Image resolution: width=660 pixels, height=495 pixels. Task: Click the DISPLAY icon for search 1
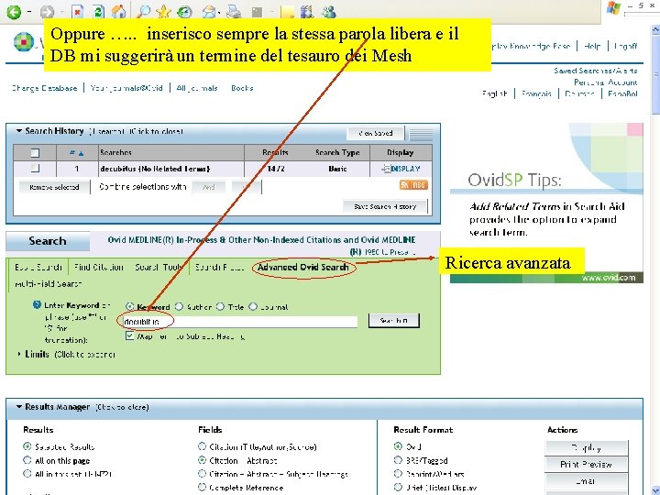[x=401, y=169]
